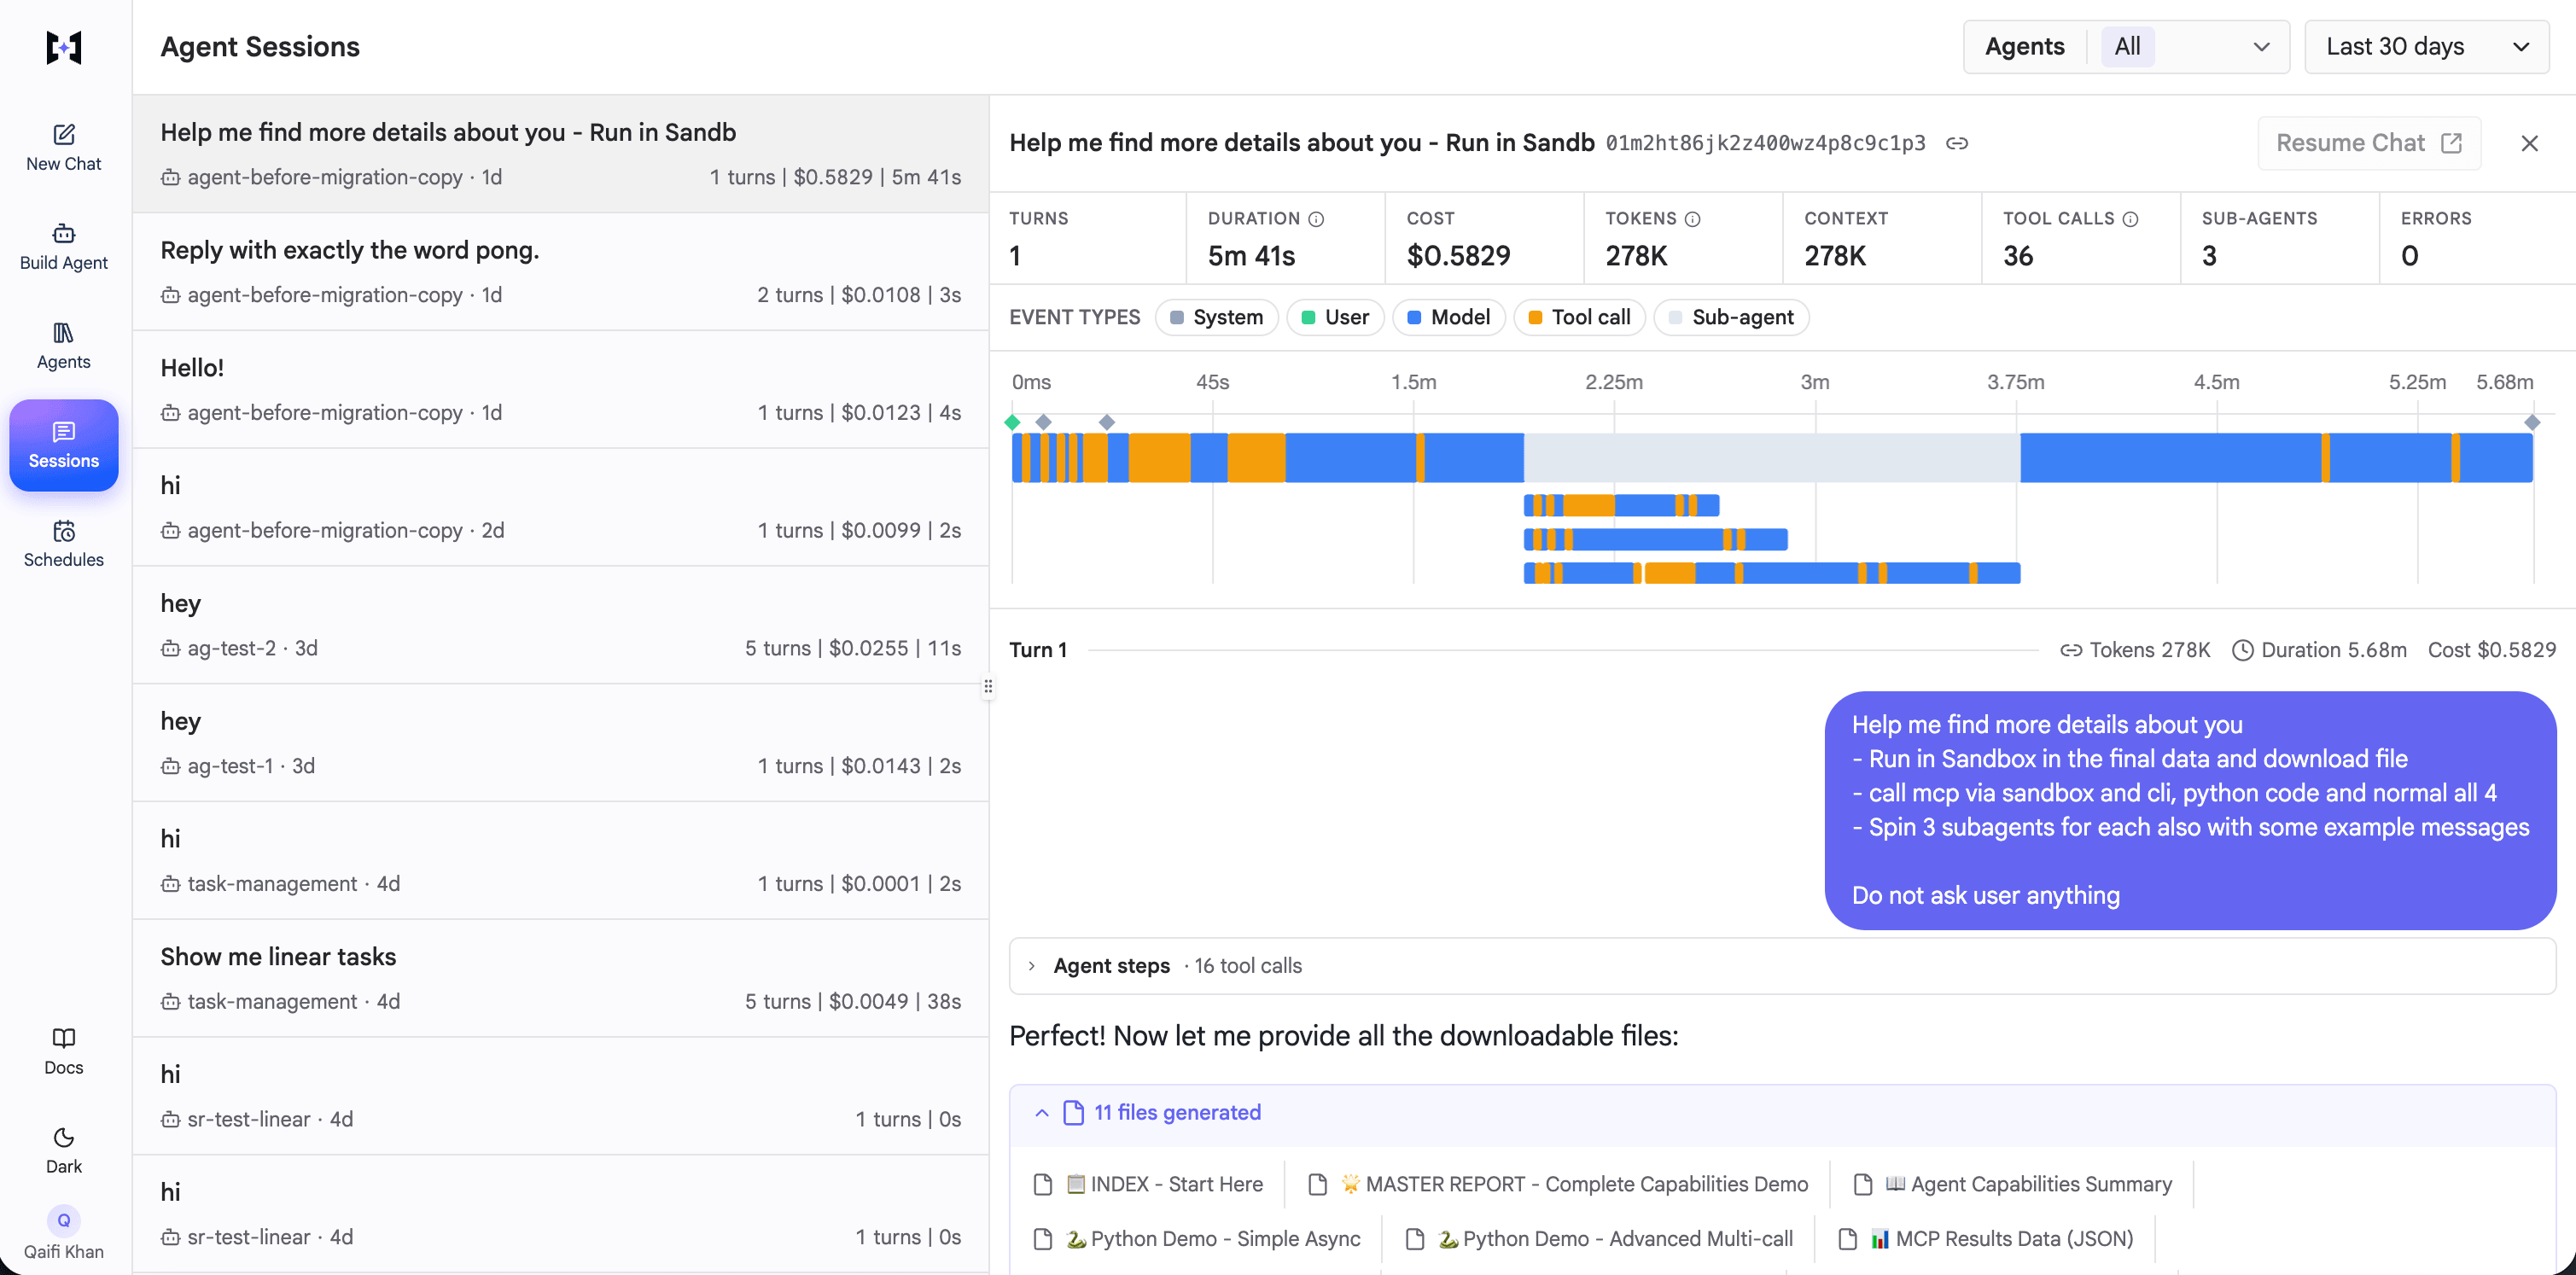Select the 'Hello!' session row
The width and height of the screenshot is (2576, 1275).
pyautogui.click(x=560, y=389)
